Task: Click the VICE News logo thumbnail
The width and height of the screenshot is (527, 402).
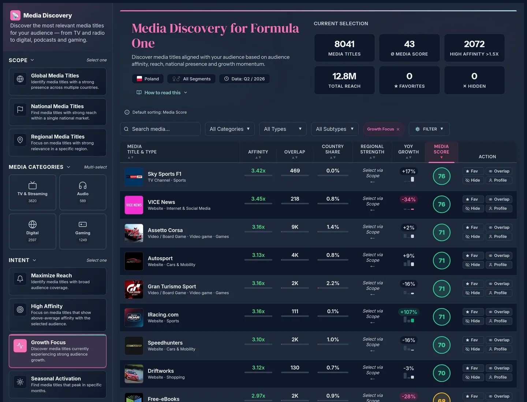Action: tap(134, 205)
